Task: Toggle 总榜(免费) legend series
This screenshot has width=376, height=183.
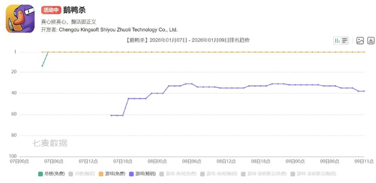Action: (51, 174)
